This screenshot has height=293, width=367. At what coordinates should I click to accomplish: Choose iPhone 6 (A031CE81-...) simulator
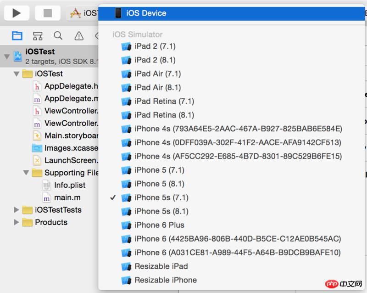pyautogui.click(x=232, y=253)
